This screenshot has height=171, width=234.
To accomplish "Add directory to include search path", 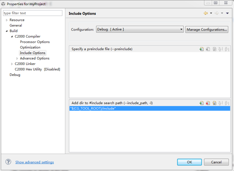I will pos(201,103).
